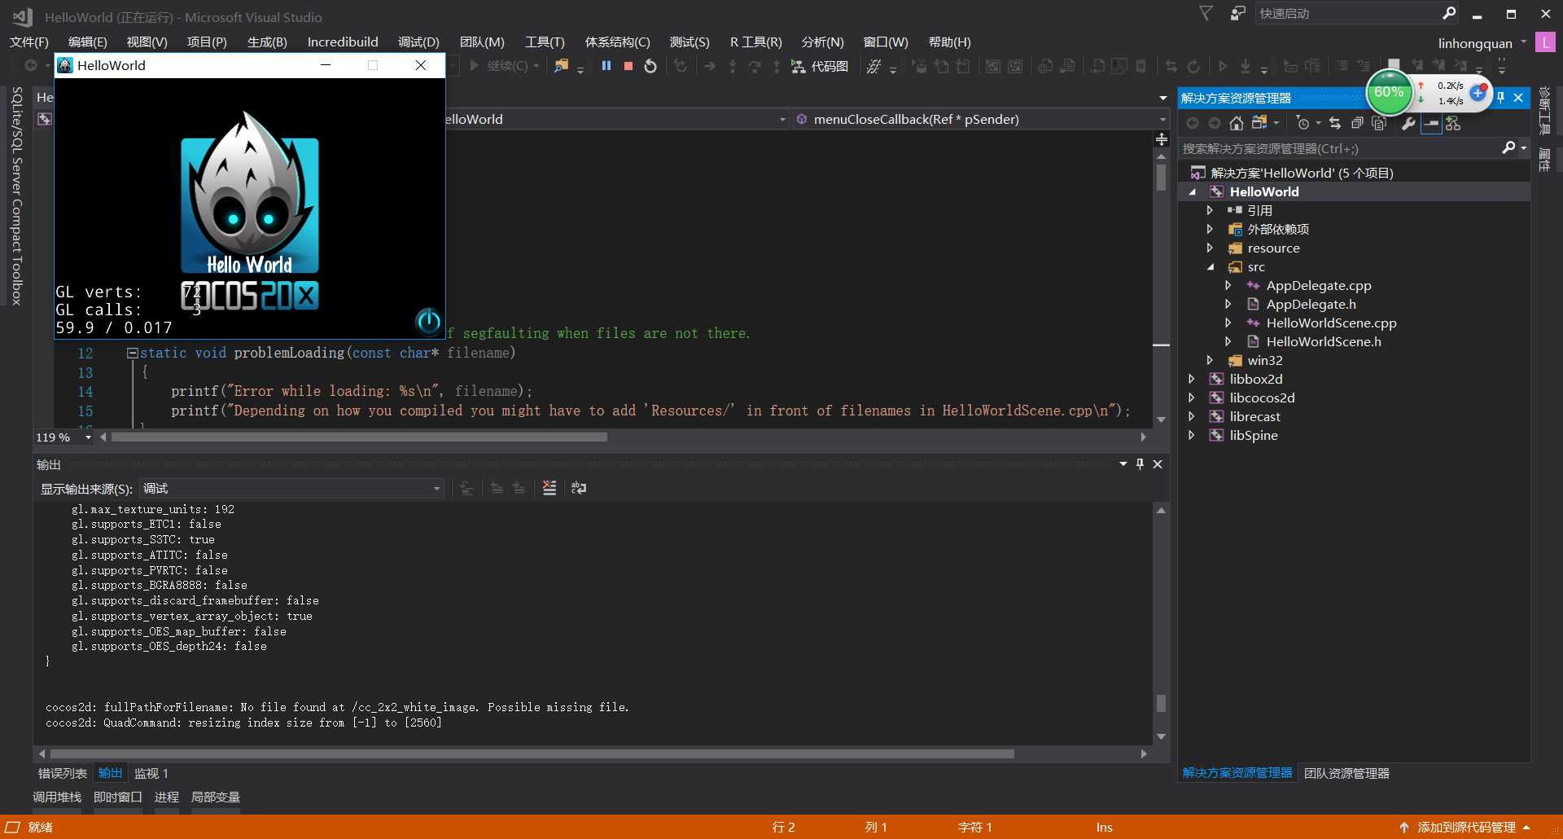Click the view class diagram icon

tap(1453, 123)
